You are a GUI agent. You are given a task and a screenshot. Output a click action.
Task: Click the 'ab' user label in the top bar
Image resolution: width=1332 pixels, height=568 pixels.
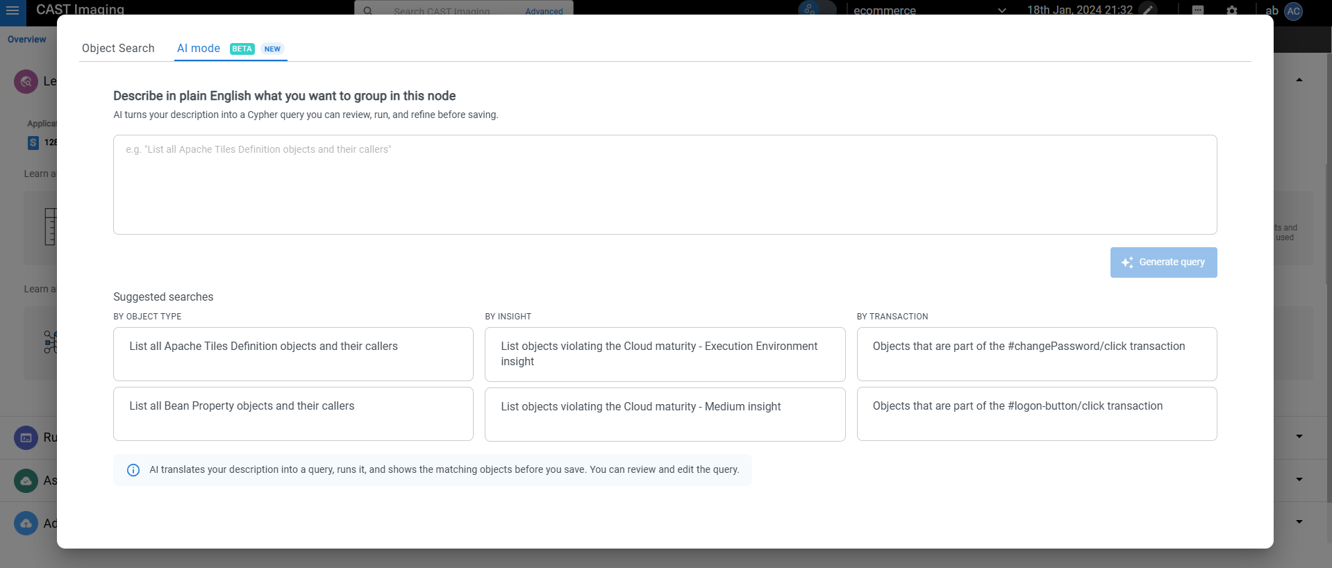coord(1272,10)
